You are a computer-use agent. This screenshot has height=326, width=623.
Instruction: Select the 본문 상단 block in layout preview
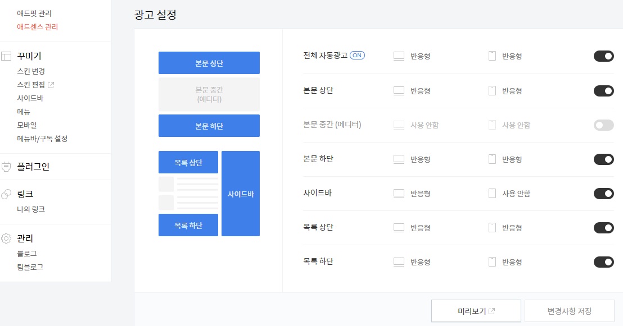coord(209,63)
